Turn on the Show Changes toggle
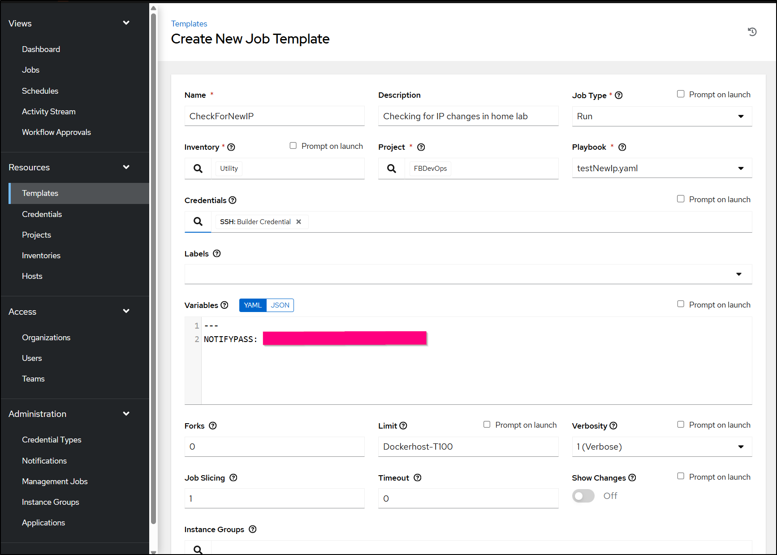Viewport: 777px width, 555px height. 583,495
